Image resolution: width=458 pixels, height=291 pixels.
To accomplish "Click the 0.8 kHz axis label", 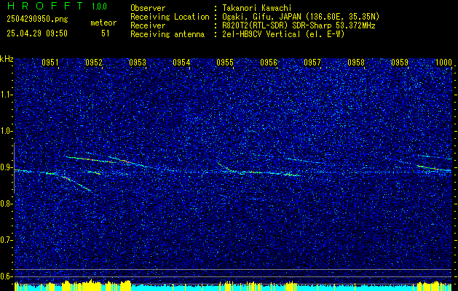I will 6,204.
